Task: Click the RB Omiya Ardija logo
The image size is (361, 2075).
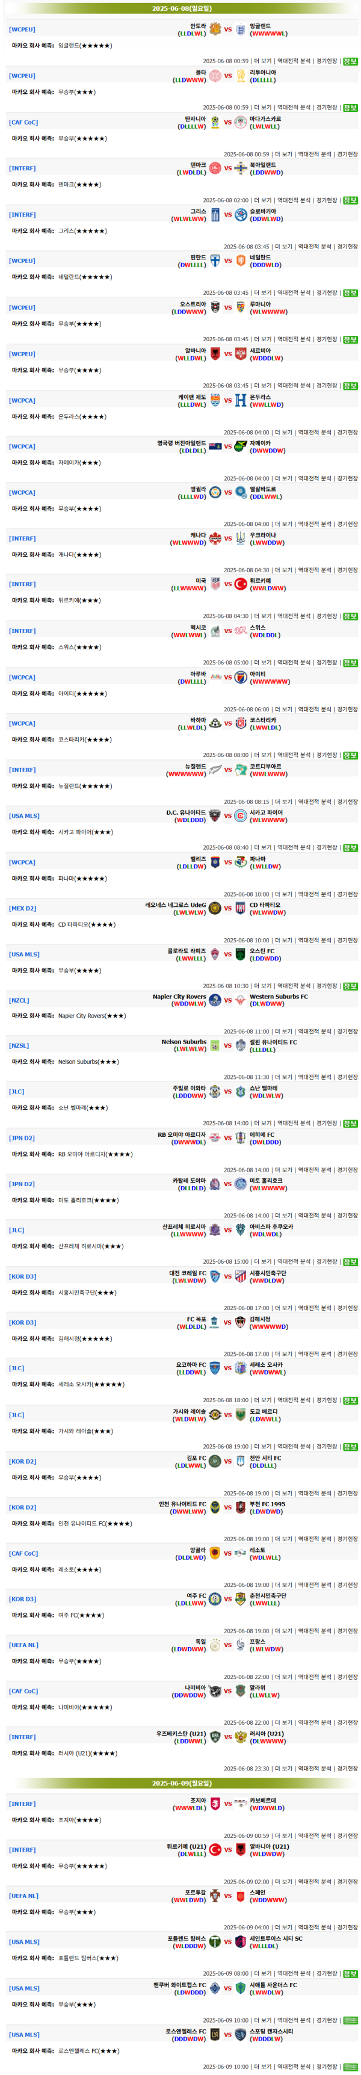Action: (x=215, y=1138)
